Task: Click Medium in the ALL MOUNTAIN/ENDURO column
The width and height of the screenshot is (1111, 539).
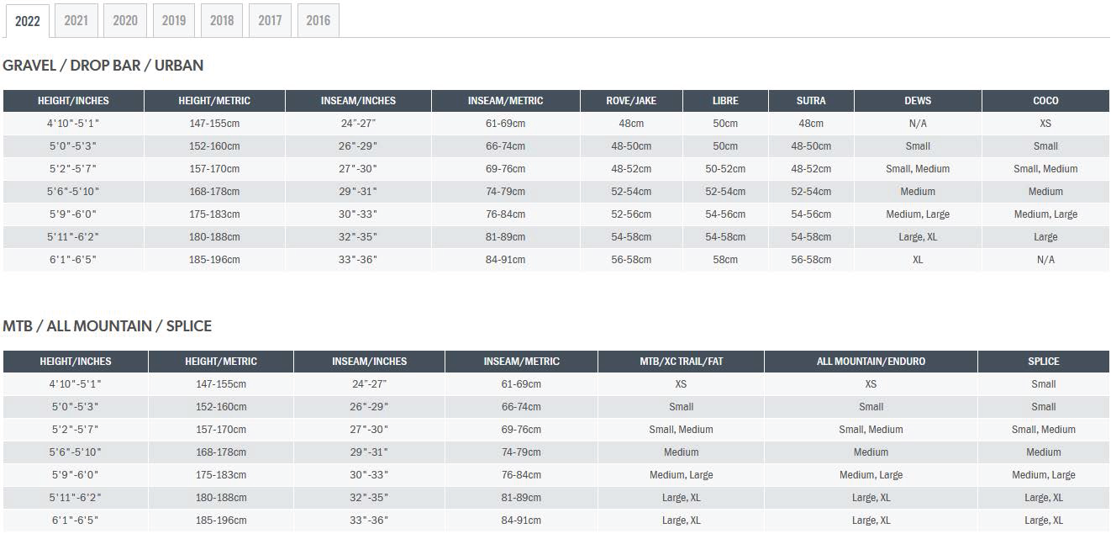Action: click(x=871, y=452)
